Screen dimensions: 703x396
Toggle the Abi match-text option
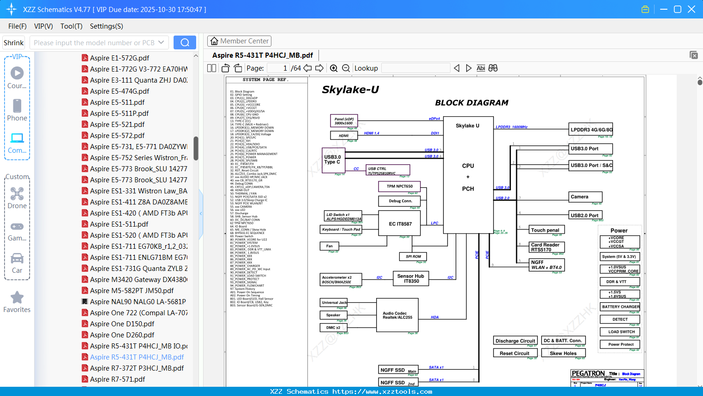(481, 68)
